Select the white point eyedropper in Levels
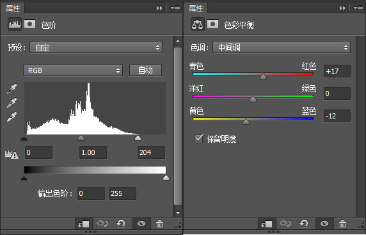366x235 pixels. (12, 117)
